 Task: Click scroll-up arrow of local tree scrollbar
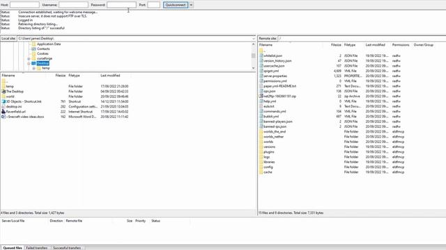tap(254, 44)
